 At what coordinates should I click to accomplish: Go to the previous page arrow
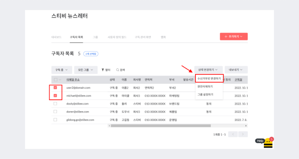coord(233,134)
